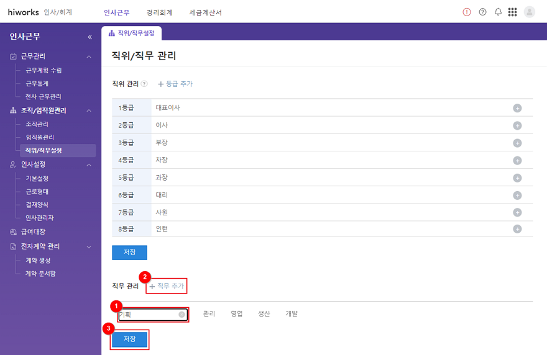Click the plus icon in 6등급 대리 row
The width and height of the screenshot is (547, 355).
517,195
